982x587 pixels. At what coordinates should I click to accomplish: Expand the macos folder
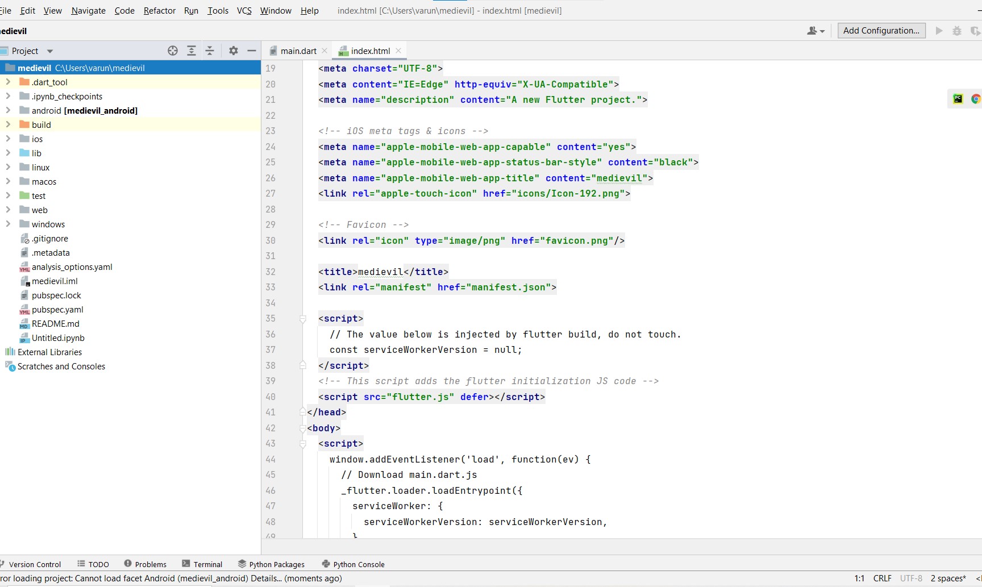click(x=8, y=181)
